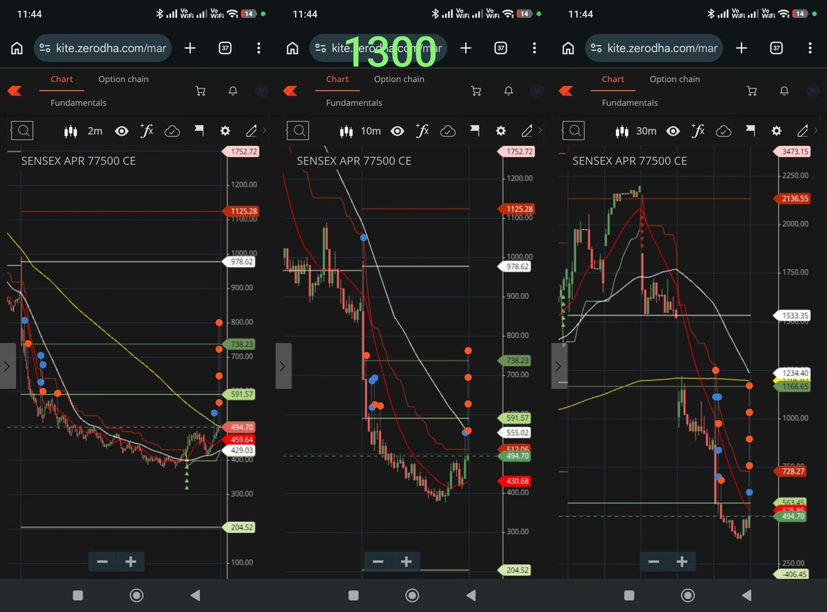The height and width of the screenshot is (612, 827).
Task: Open new tab plus in the 30m screenshot
Action: click(x=742, y=48)
